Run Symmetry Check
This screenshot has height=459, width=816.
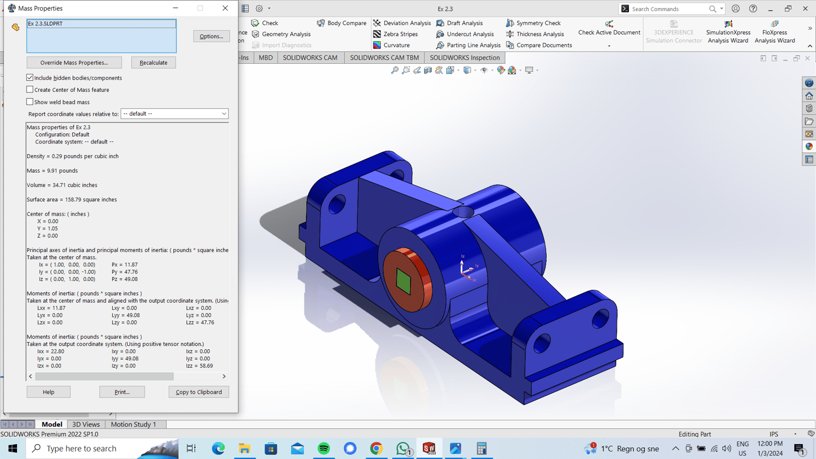[x=533, y=23]
